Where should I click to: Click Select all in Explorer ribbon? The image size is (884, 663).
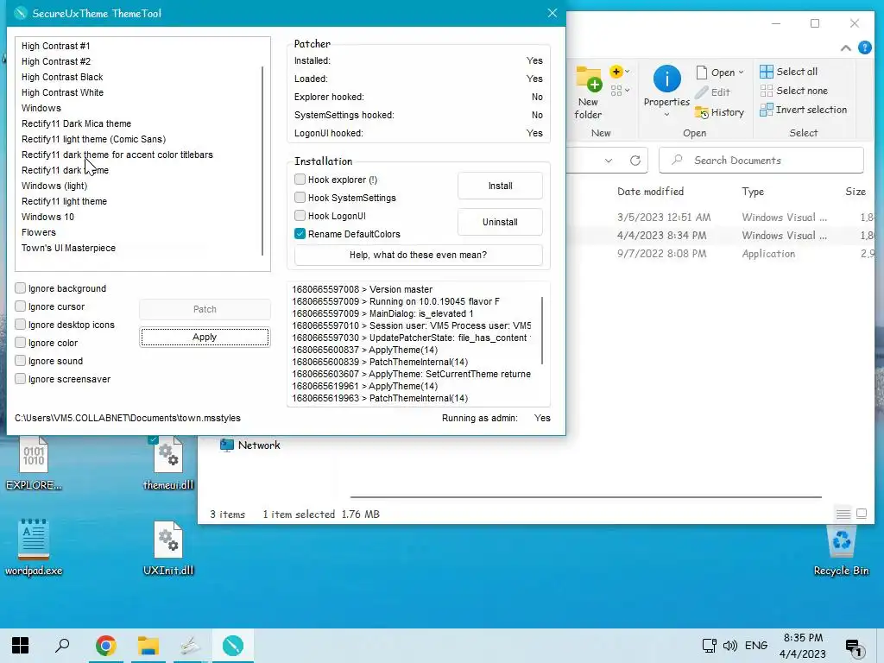tap(789, 72)
